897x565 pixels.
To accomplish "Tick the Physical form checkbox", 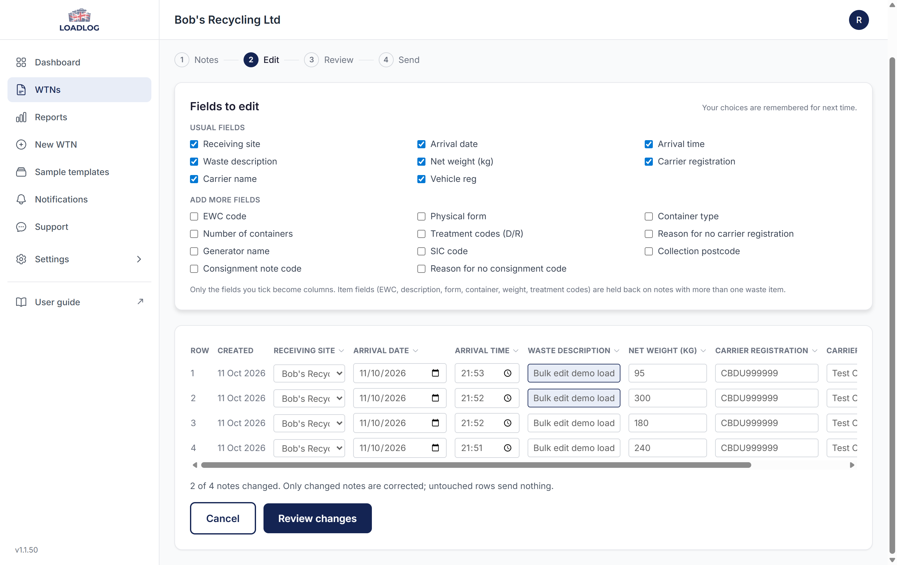I will pyautogui.click(x=421, y=216).
